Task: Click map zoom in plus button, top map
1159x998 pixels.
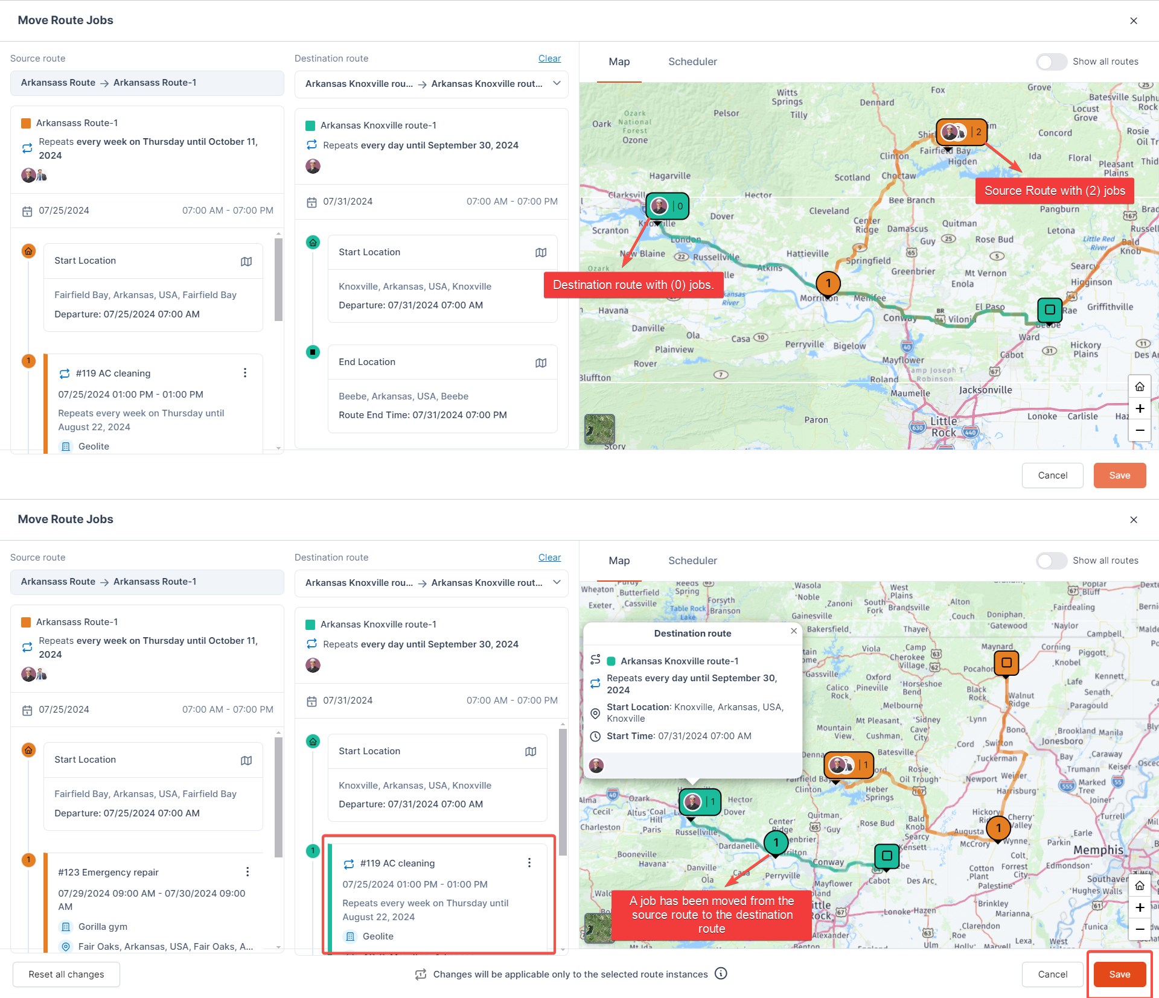Action: (x=1139, y=408)
